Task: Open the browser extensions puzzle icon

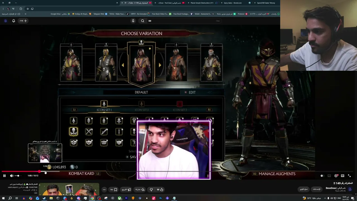Action: click(x=21, y=9)
